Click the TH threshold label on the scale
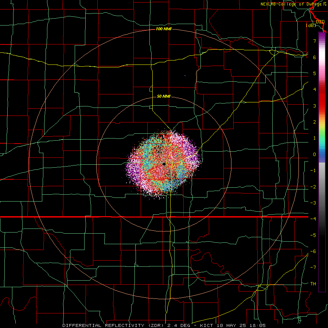Viewport: 328px width, 328px height. click(313, 284)
